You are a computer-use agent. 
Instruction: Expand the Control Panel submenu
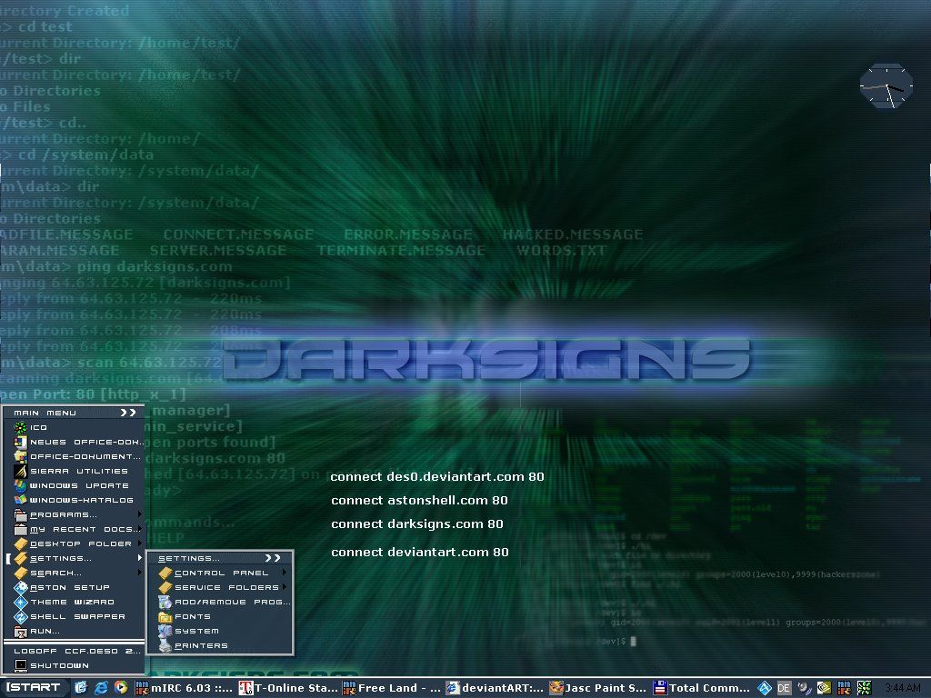click(220, 573)
